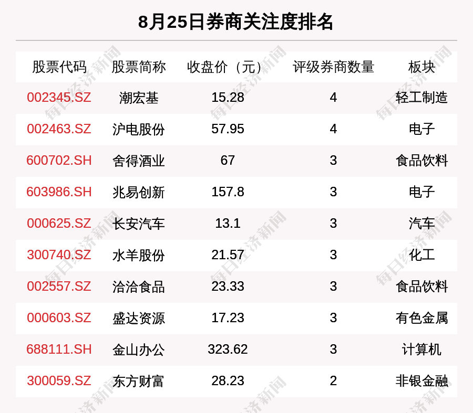Click sector 电子 in 兆易创新 row

(x=421, y=192)
